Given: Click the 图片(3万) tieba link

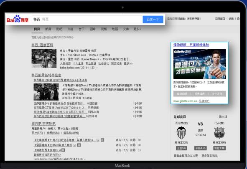Looking at the screenshot, I should point(37,133).
